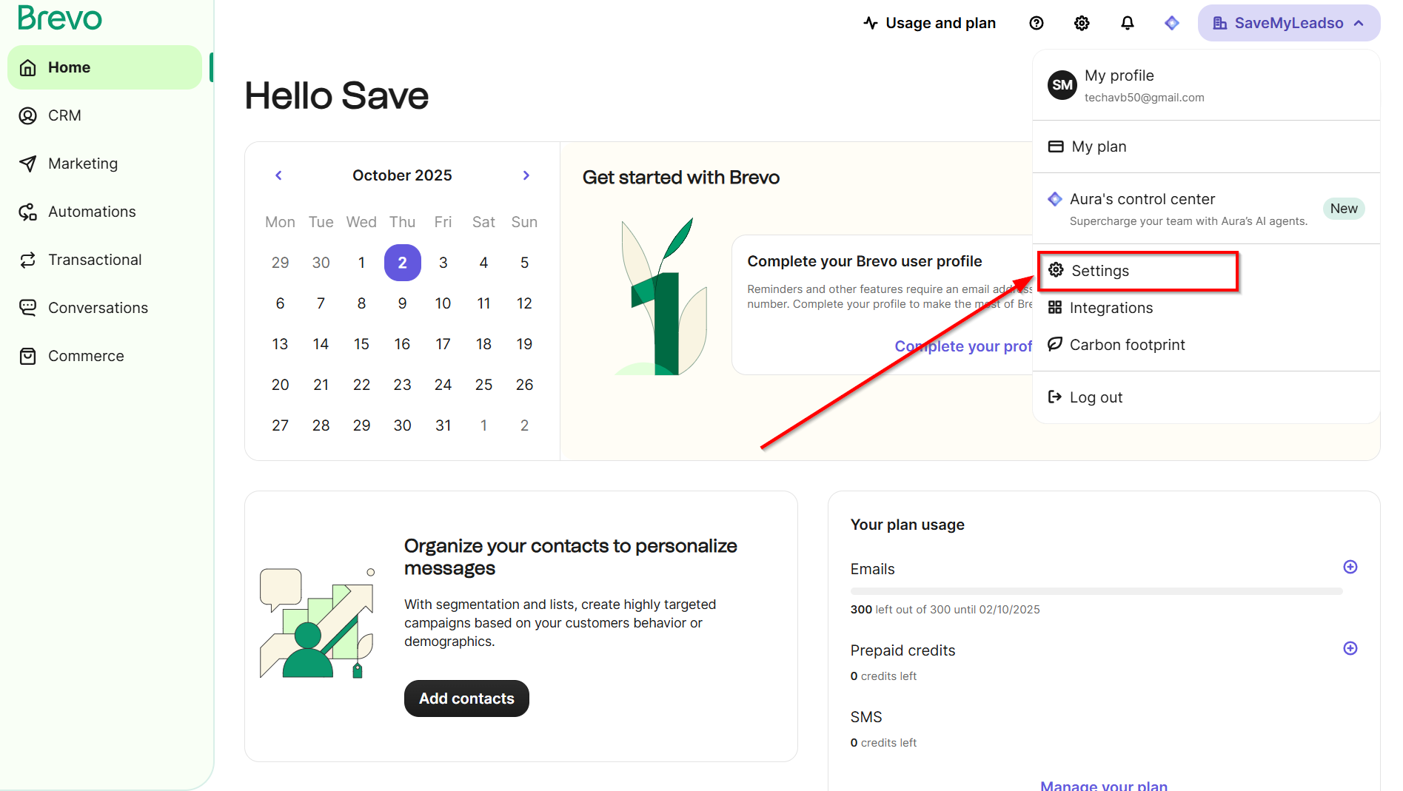This screenshot has width=1403, height=791.
Task: Open the help question mark icon
Action: point(1037,23)
